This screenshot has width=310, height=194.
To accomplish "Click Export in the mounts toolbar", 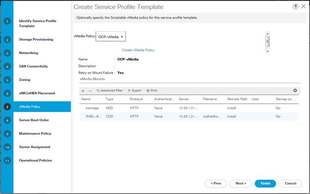I will click(135, 91).
